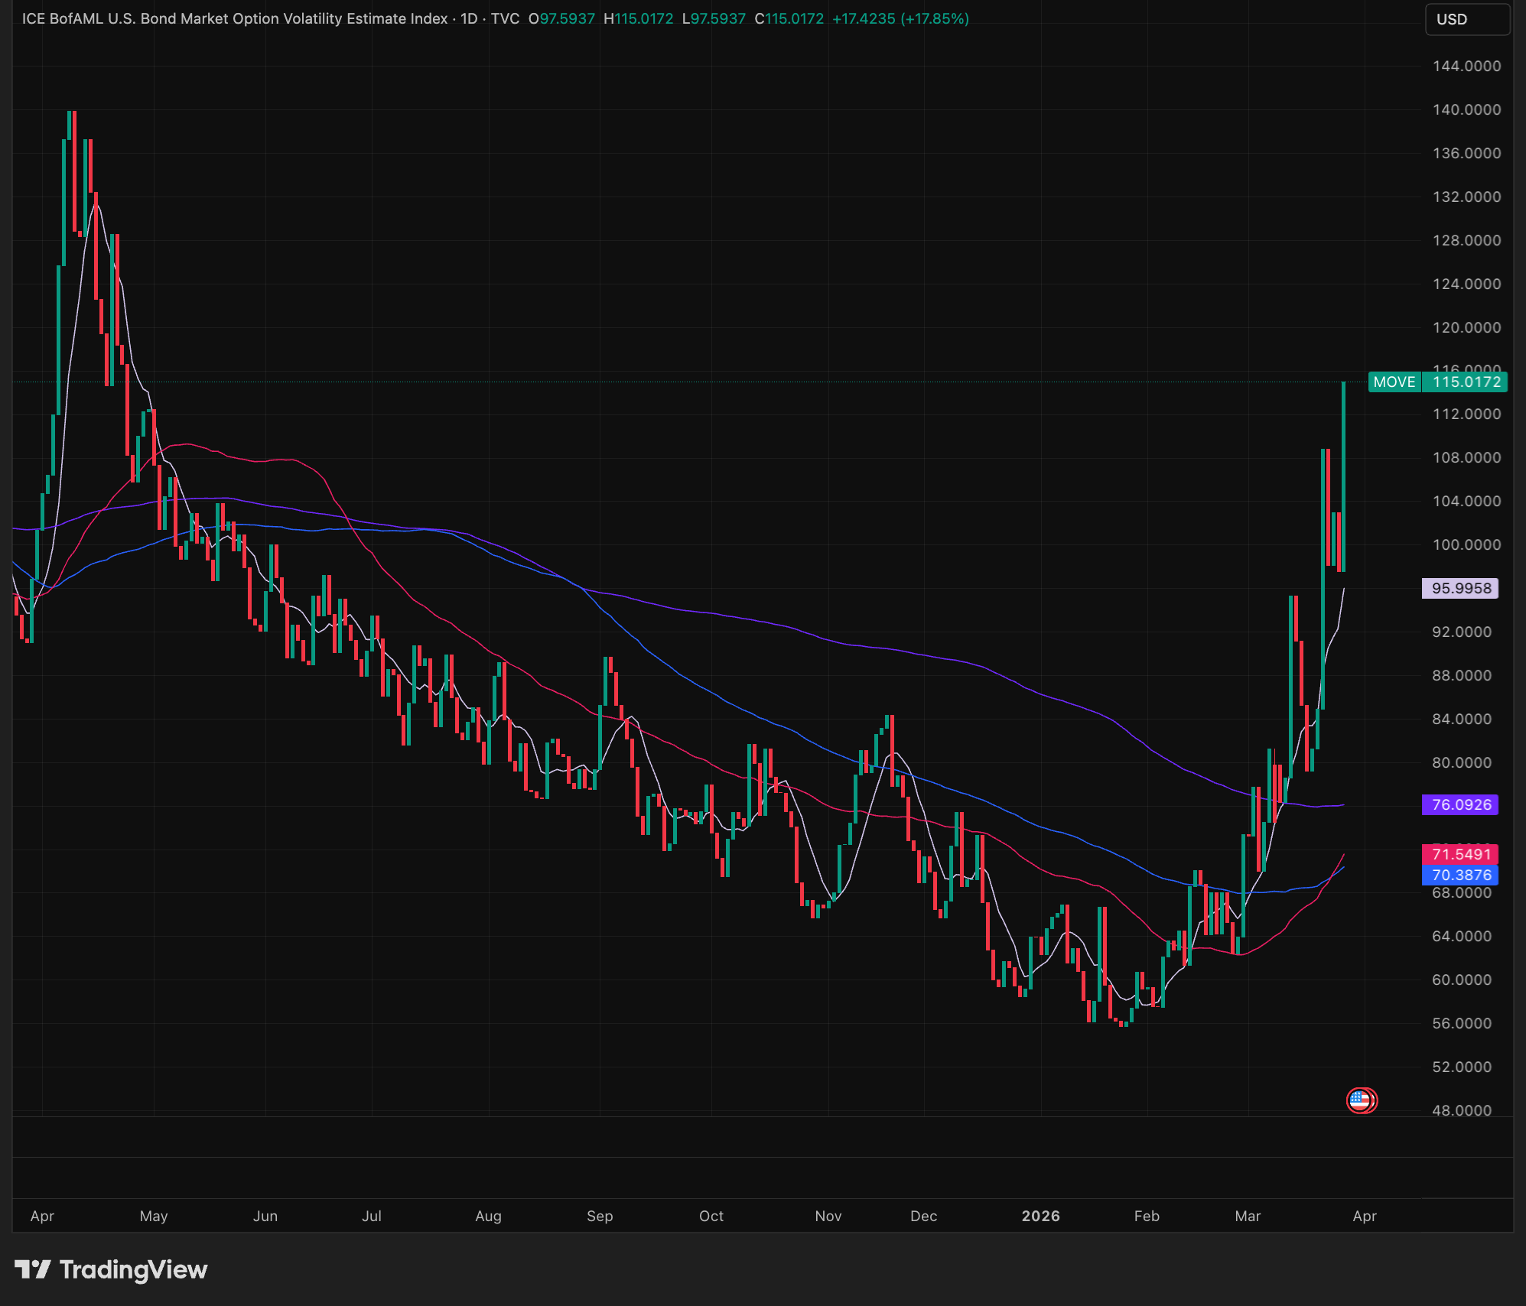Click the 2026 year marker on time axis
Image resolution: width=1526 pixels, height=1306 pixels.
[x=1041, y=1216]
